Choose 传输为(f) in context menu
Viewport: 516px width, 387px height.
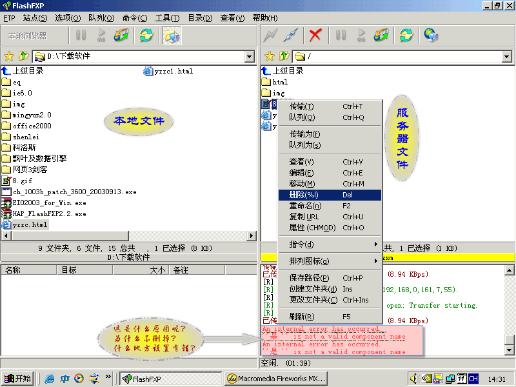330,134
